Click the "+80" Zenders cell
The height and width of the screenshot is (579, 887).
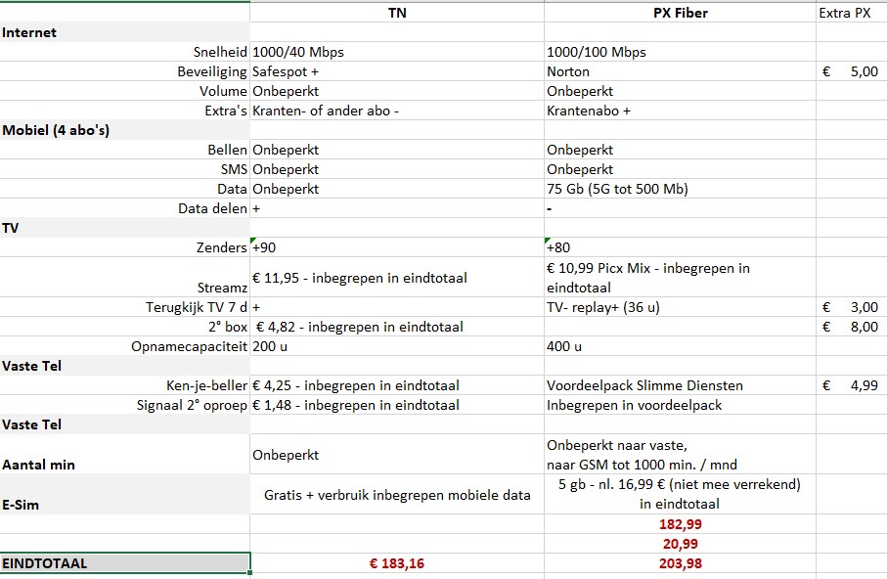click(680, 247)
